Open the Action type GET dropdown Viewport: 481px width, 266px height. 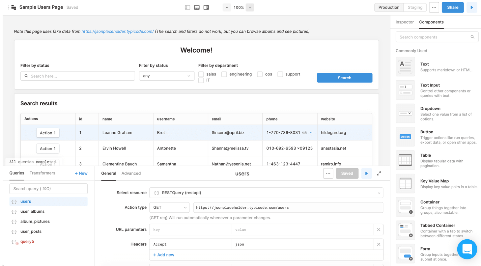(169, 207)
